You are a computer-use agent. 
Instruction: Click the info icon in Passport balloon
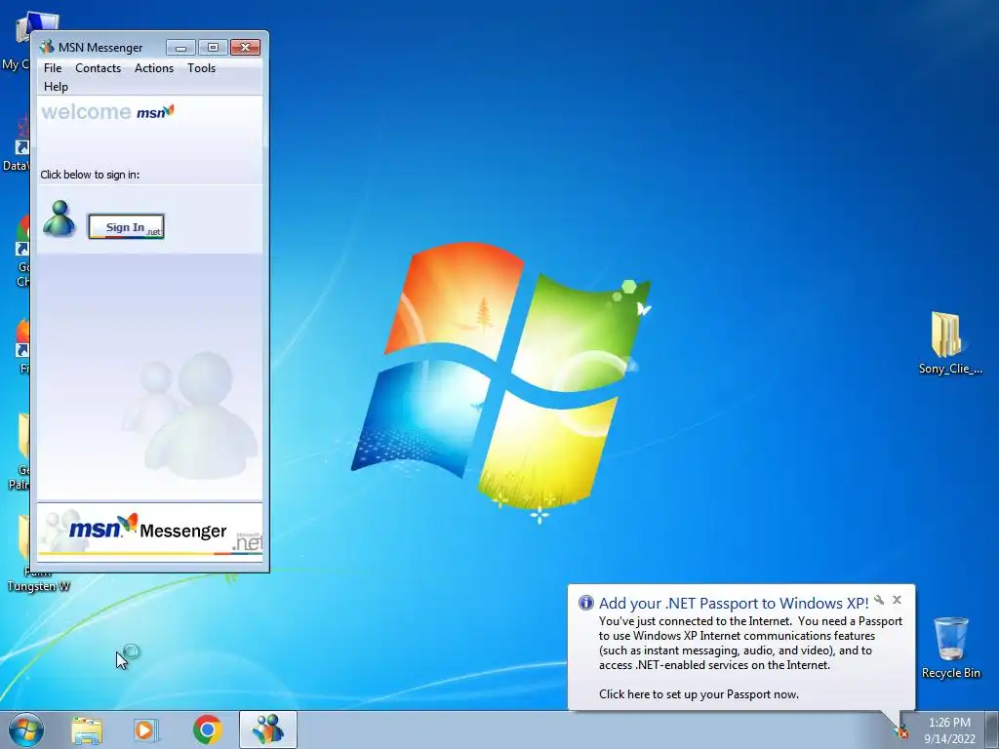point(585,603)
